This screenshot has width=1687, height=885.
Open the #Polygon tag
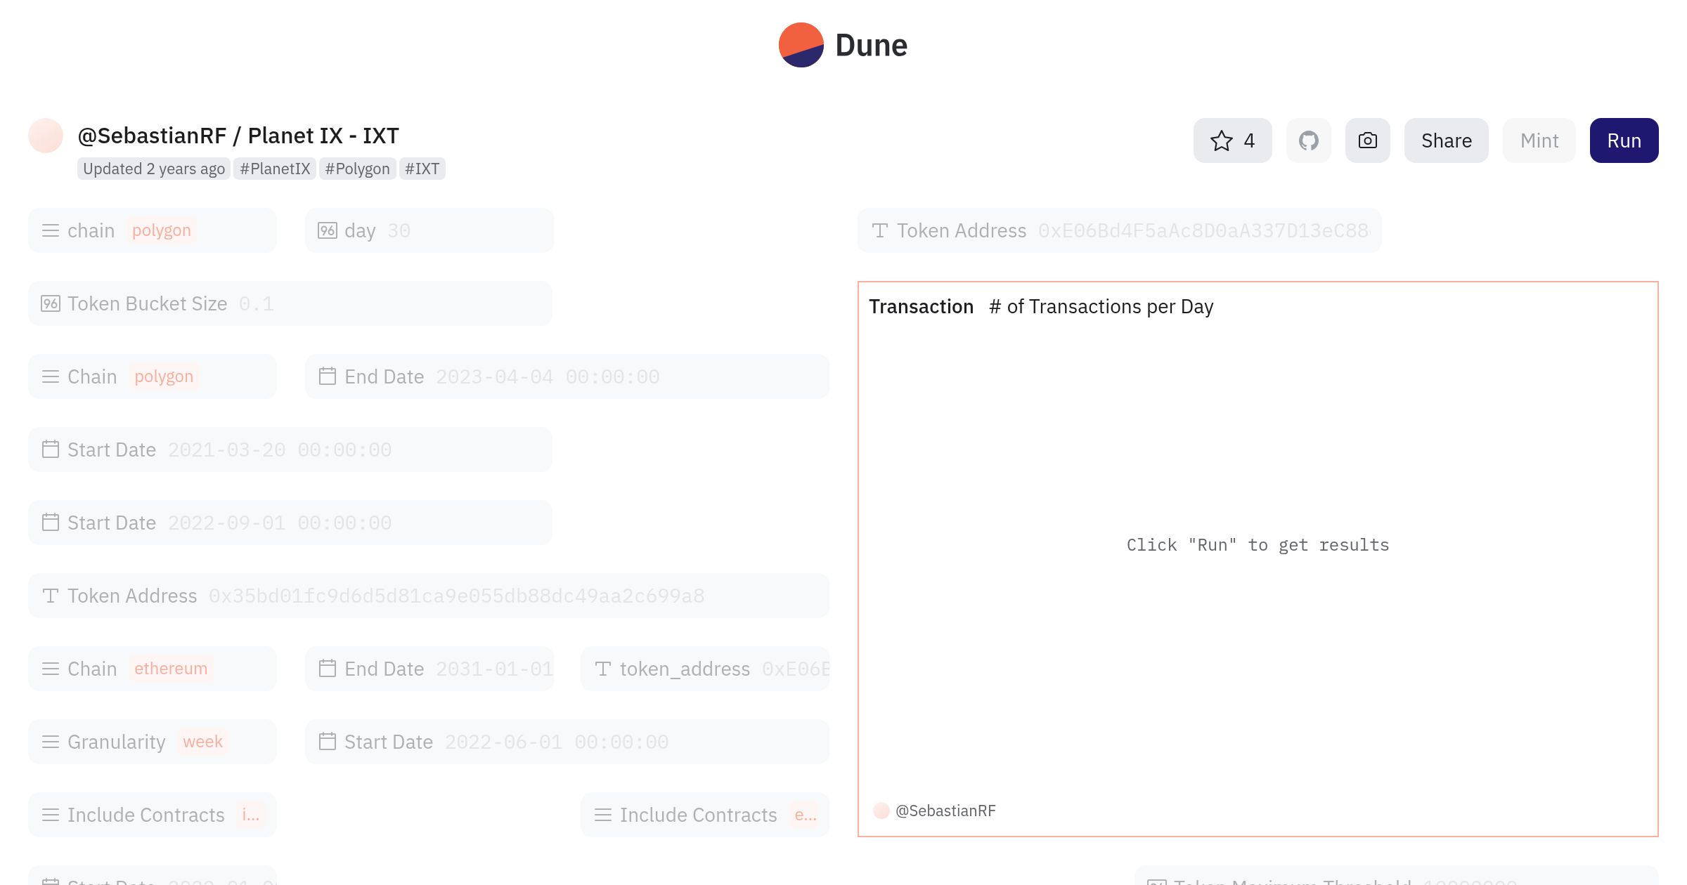pyautogui.click(x=357, y=169)
